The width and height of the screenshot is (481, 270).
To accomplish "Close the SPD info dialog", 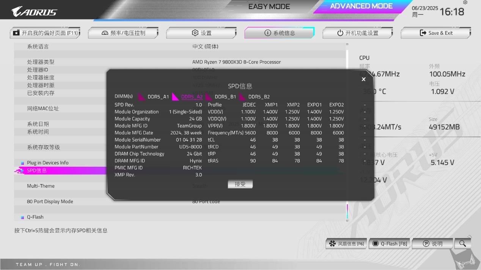I will tap(363, 79).
